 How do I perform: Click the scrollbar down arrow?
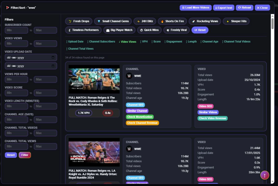[x=272, y=181]
